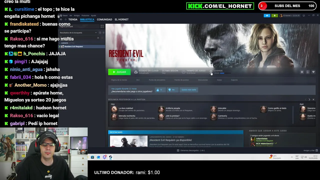Image resolution: width=320 pixels, height=180 pixels.
Task: Open Página de la tienda link
Action: (119, 80)
